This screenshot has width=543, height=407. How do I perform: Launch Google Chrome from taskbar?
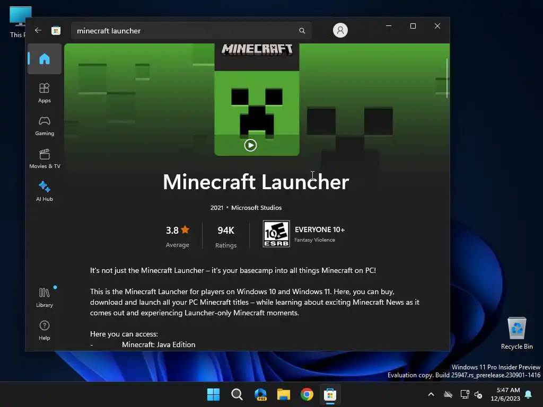click(307, 394)
